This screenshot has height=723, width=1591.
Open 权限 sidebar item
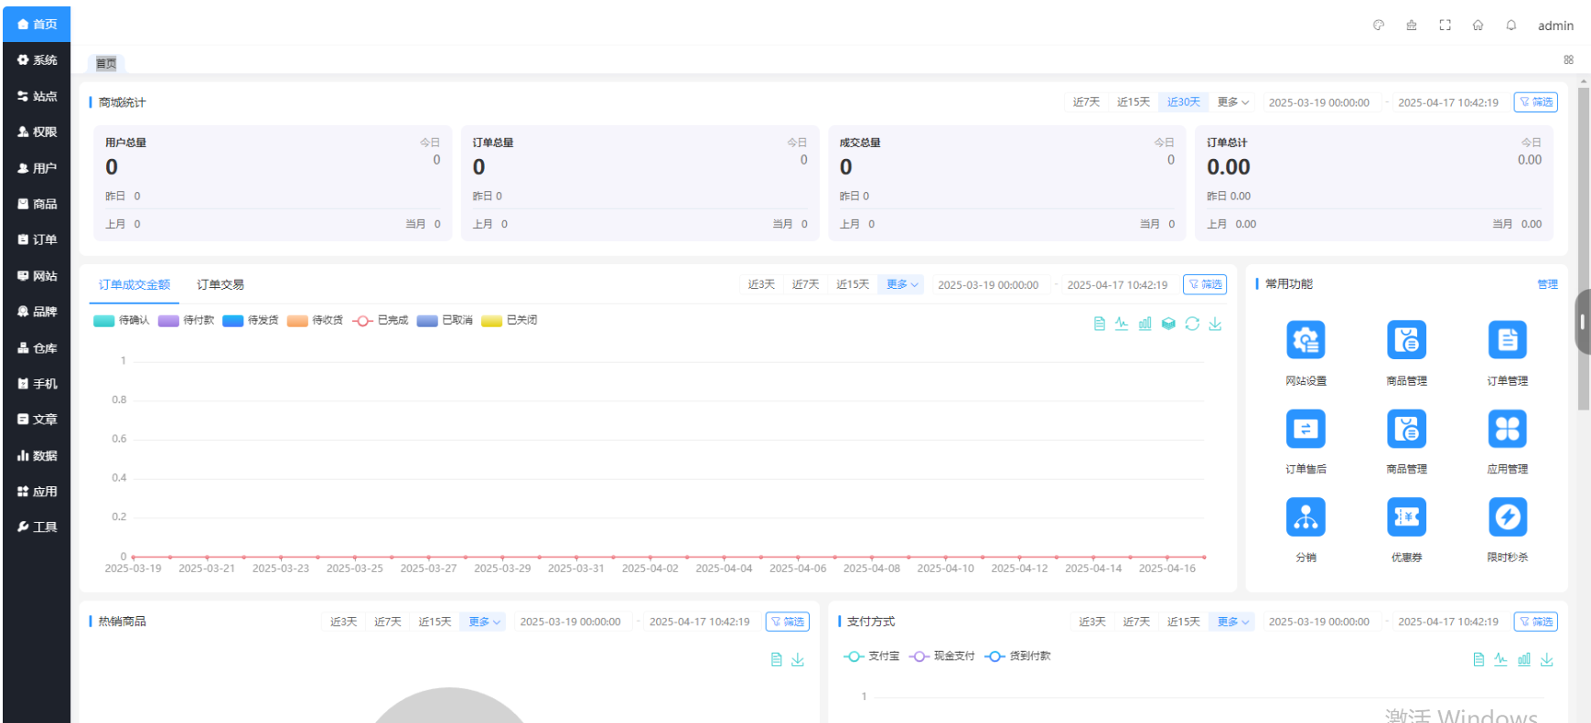(x=37, y=132)
